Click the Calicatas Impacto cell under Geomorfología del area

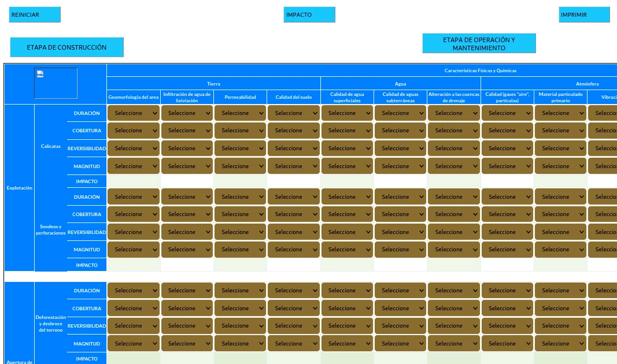coord(134,181)
